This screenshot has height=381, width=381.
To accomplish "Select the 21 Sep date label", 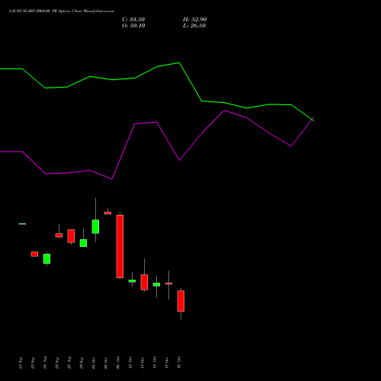I will (21, 363).
